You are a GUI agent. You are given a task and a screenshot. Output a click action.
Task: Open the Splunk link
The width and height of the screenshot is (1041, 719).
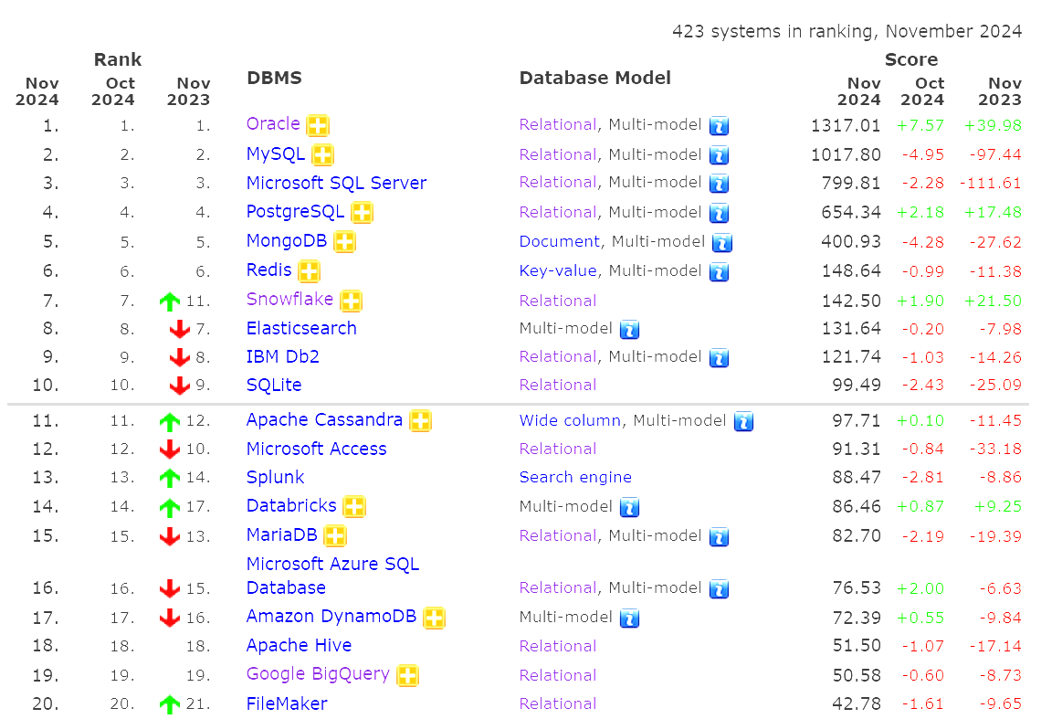275,478
